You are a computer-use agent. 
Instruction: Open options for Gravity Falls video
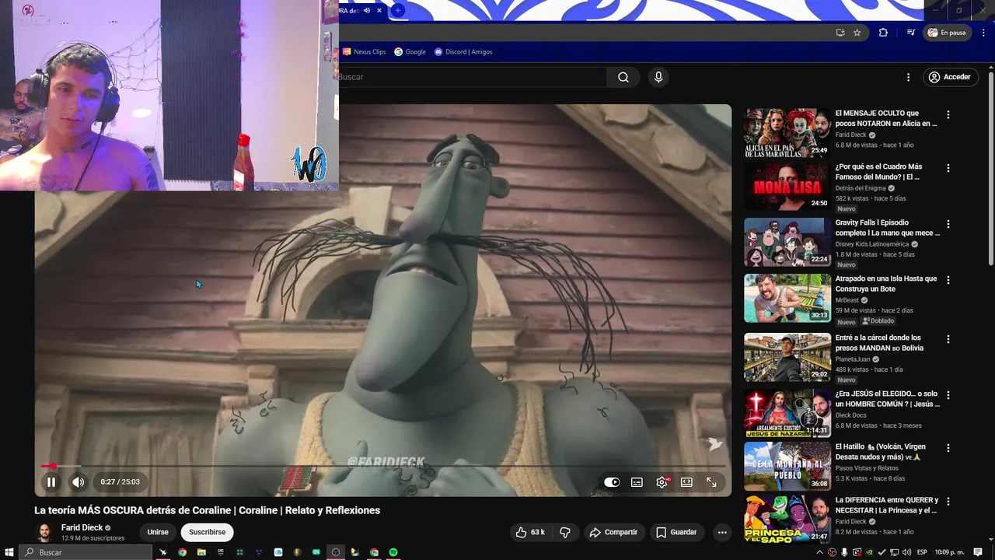pos(948,223)
